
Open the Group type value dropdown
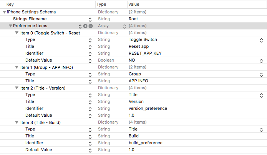[261, 74]
